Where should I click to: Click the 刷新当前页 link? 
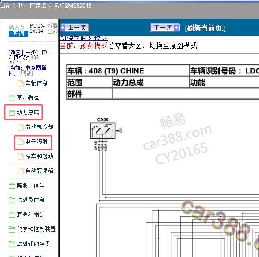(x=205, y=28)
